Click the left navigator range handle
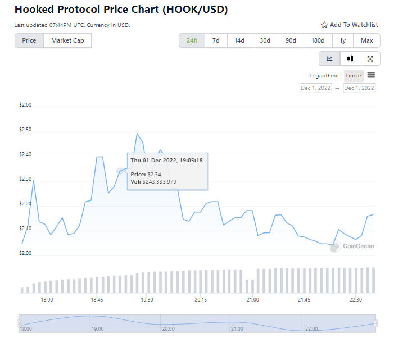The width and height of the screenshot is (394, 338). pyautogui.click(x=19, y=323)
